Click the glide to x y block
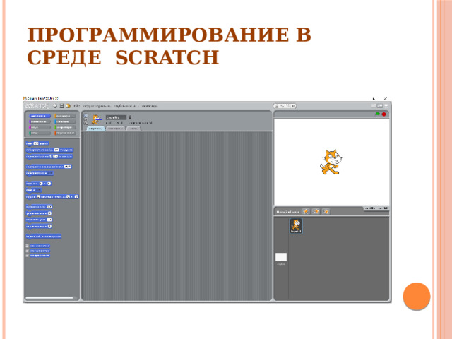The height and width of the screenshot is (339, 452). tap(52, 196)
